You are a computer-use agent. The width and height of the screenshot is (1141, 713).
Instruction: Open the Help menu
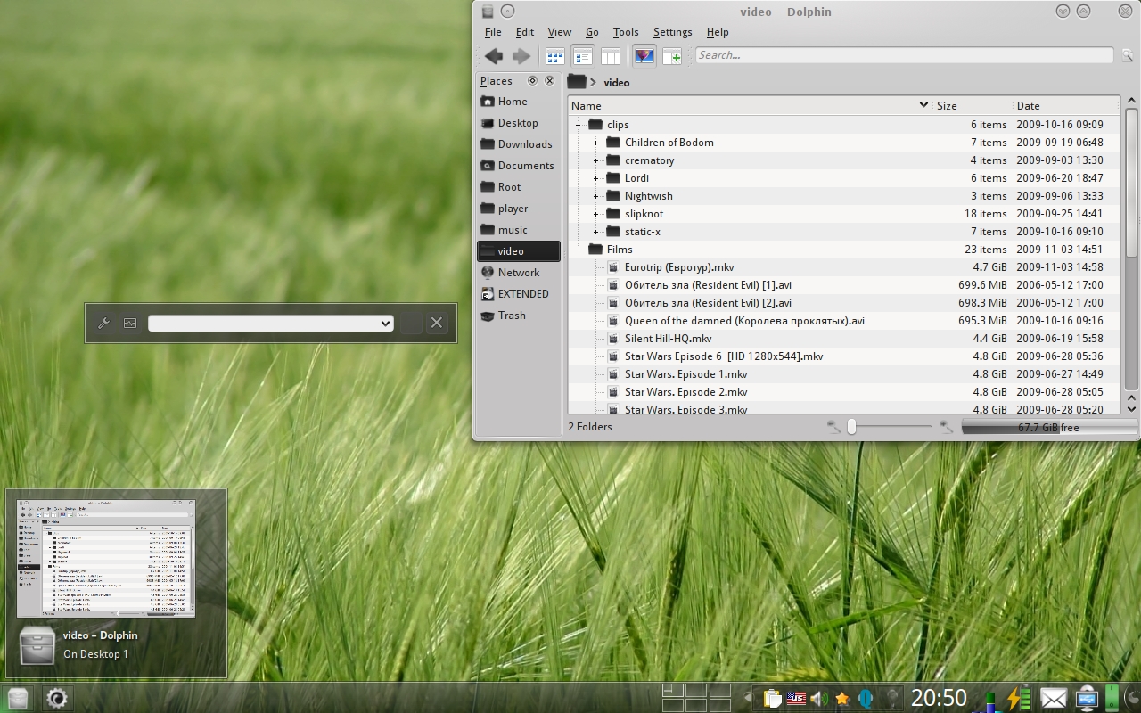(x=718, y=32)
